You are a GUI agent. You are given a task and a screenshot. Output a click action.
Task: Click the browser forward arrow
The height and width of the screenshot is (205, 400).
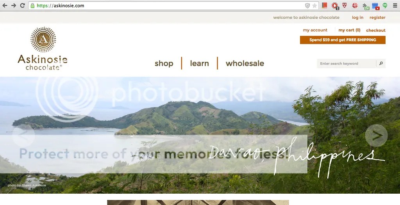point(14,5)
